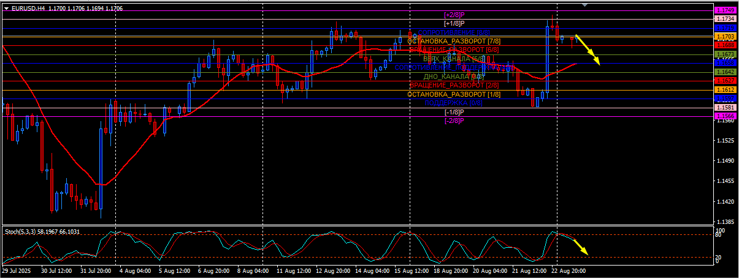This screenshot has width=739, height=279.
Task: Click the 1.1385 price scale value
Action: point(726,222)
